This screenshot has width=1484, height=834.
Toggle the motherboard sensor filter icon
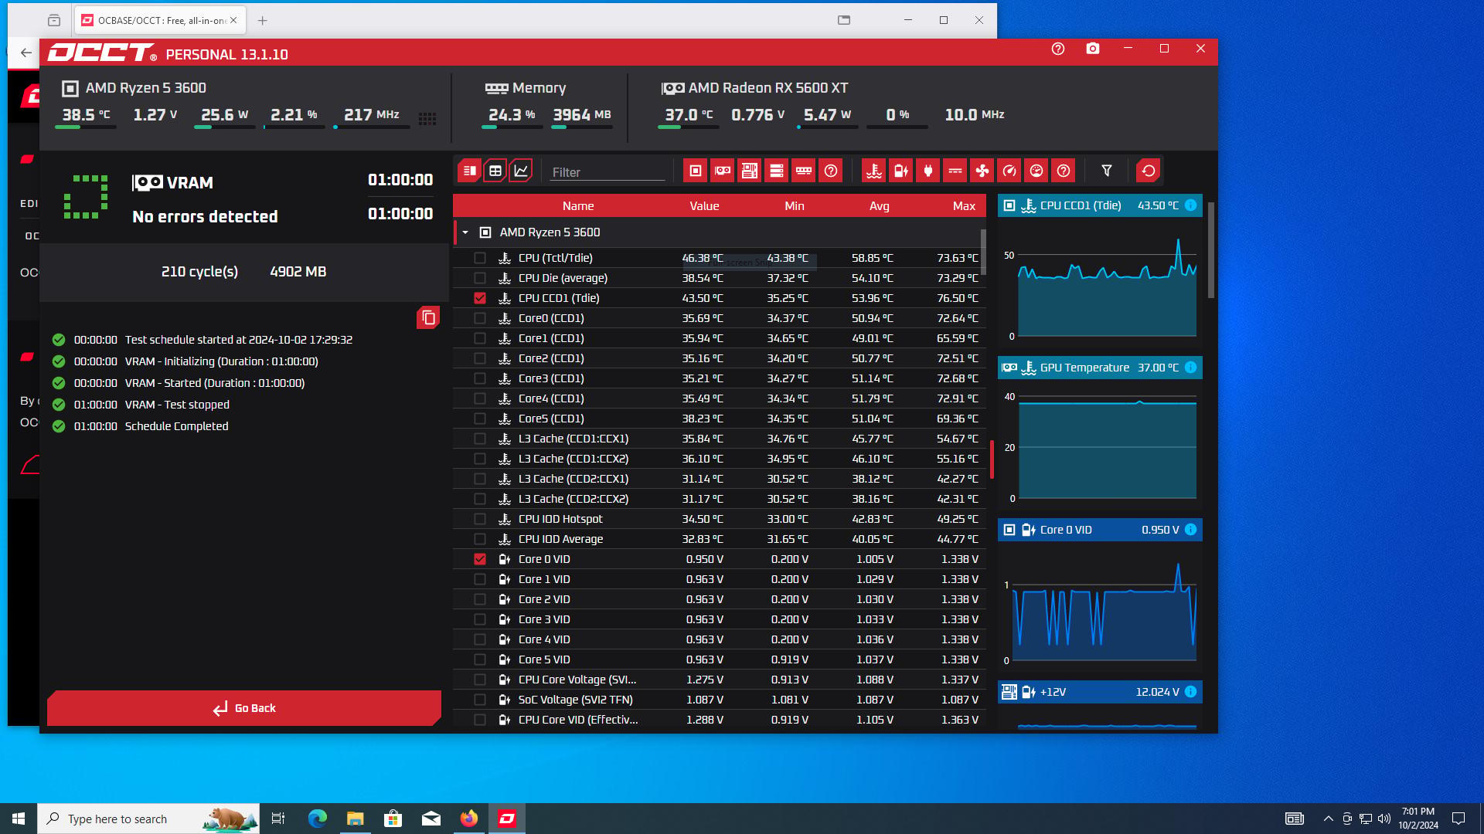pyautogui.click(x=750, y=171)
